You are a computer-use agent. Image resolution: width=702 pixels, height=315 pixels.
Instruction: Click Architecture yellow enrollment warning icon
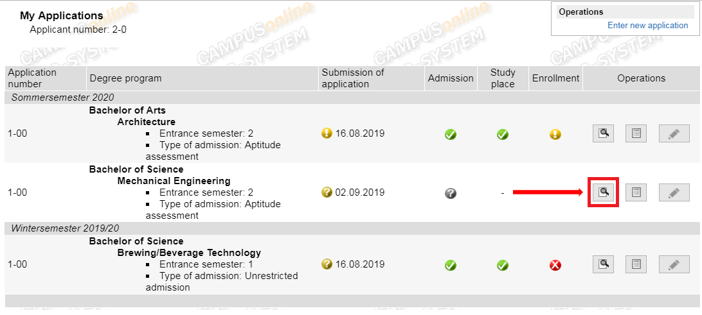coord(555,135)
